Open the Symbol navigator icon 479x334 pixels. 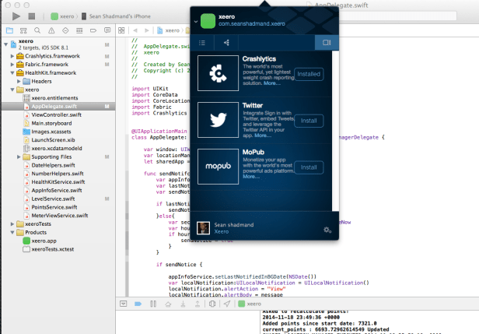click(x=23, y=30)
